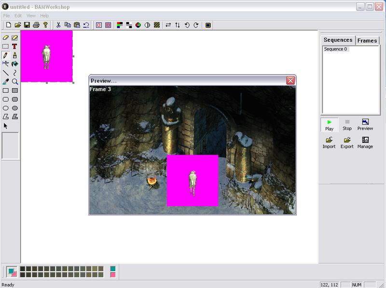
Task: Click the Import button
Action: click(329, 143)
